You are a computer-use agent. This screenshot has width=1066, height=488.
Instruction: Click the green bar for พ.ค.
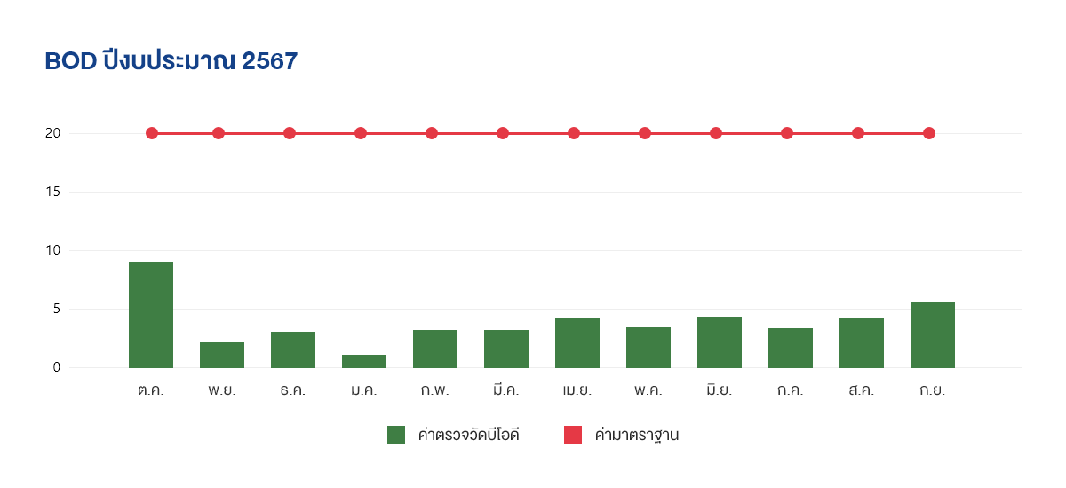tap(648, 348)
